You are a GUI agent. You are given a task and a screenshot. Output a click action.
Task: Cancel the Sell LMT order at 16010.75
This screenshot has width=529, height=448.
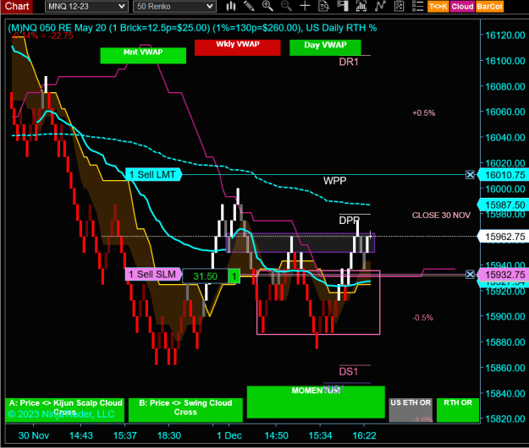pos(470,174)
